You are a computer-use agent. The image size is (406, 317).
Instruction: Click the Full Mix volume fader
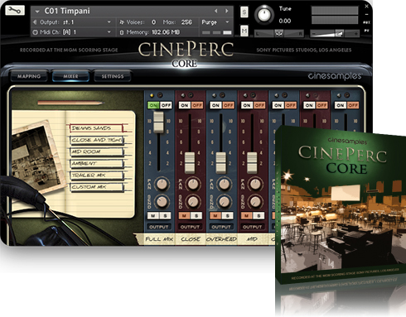(x=158, y=122)
